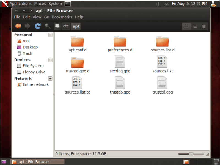
Task: Select the secring.gpg file icon
Action: (120, 61)
